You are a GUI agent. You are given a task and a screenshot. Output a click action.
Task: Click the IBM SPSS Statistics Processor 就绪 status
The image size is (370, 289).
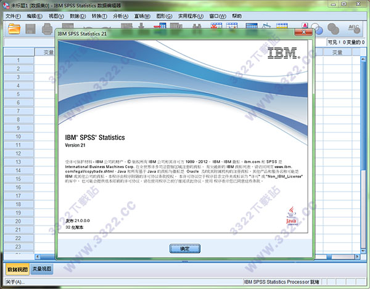[282, 282]
